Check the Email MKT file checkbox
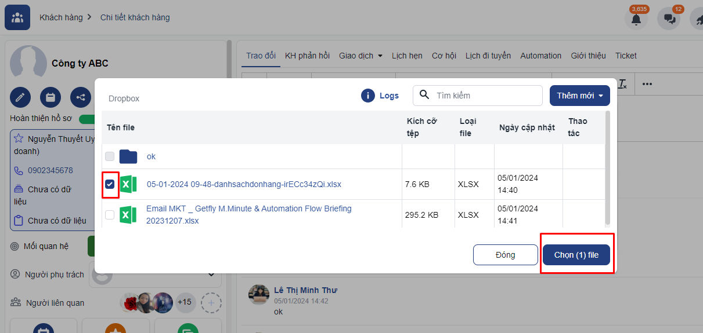The image size is (703, 333). click(110, 215)
